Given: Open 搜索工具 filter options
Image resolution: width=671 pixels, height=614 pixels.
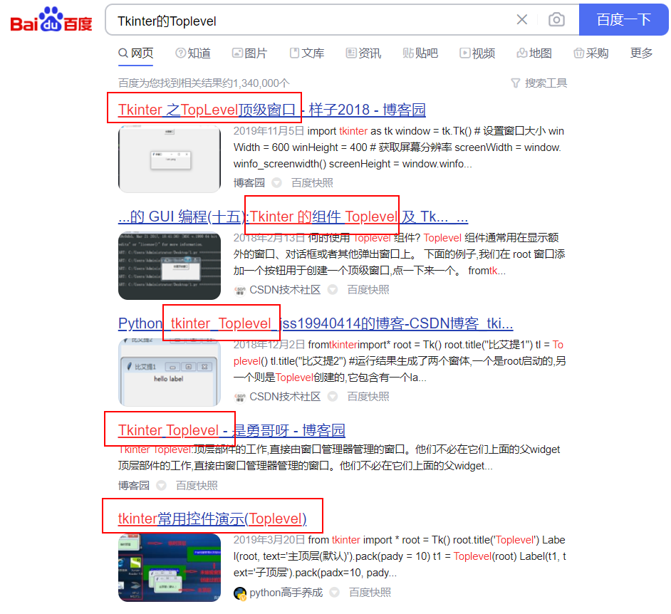Looking at the screenshot, I should 539,83.
